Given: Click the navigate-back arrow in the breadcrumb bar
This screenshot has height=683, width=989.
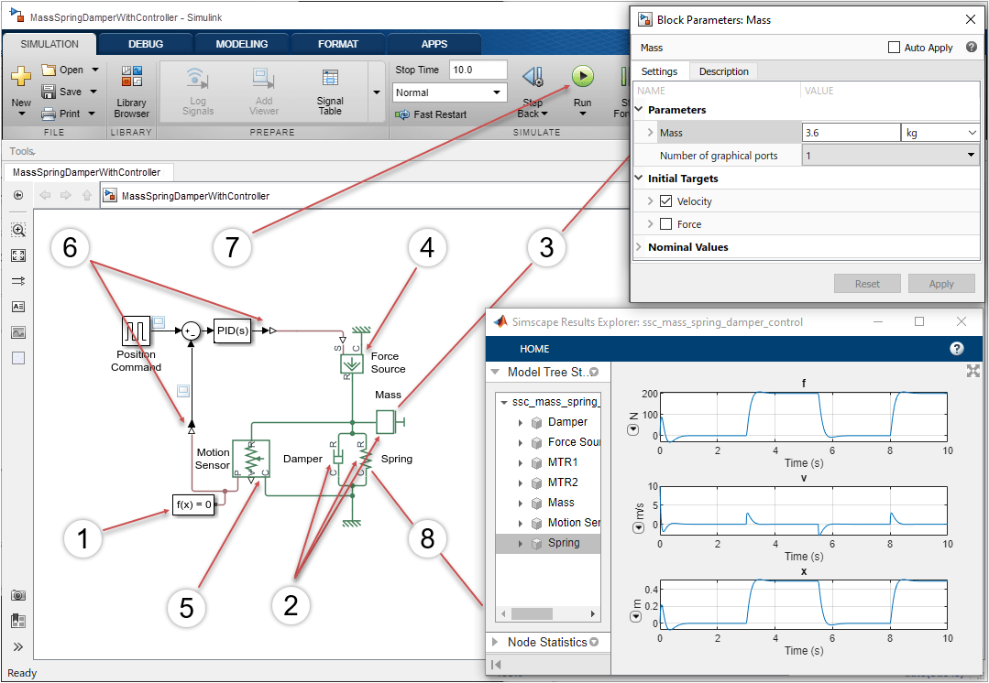Looking at the screenshot, I should [x=45, y=195].
